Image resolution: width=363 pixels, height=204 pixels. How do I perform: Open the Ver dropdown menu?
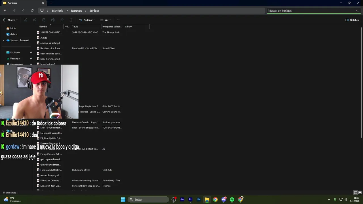tap(105, 20)
